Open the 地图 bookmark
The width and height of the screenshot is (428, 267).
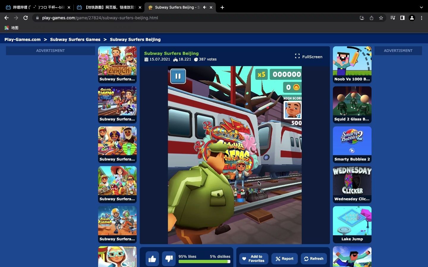[11, 28]
